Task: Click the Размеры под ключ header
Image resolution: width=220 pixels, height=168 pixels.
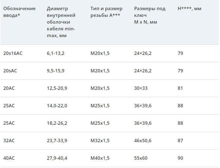Action: coord(150,15)
